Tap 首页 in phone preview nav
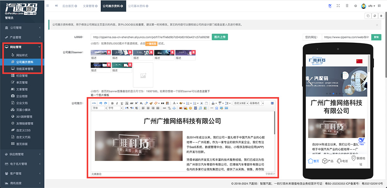Screen dimensions: 387x188 [x=313, y=161]
